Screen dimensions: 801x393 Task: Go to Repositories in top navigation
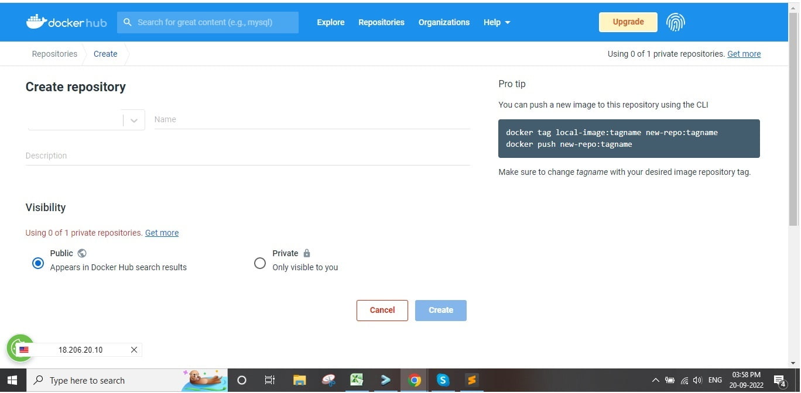pyautogui.click(x=381, y=22)
